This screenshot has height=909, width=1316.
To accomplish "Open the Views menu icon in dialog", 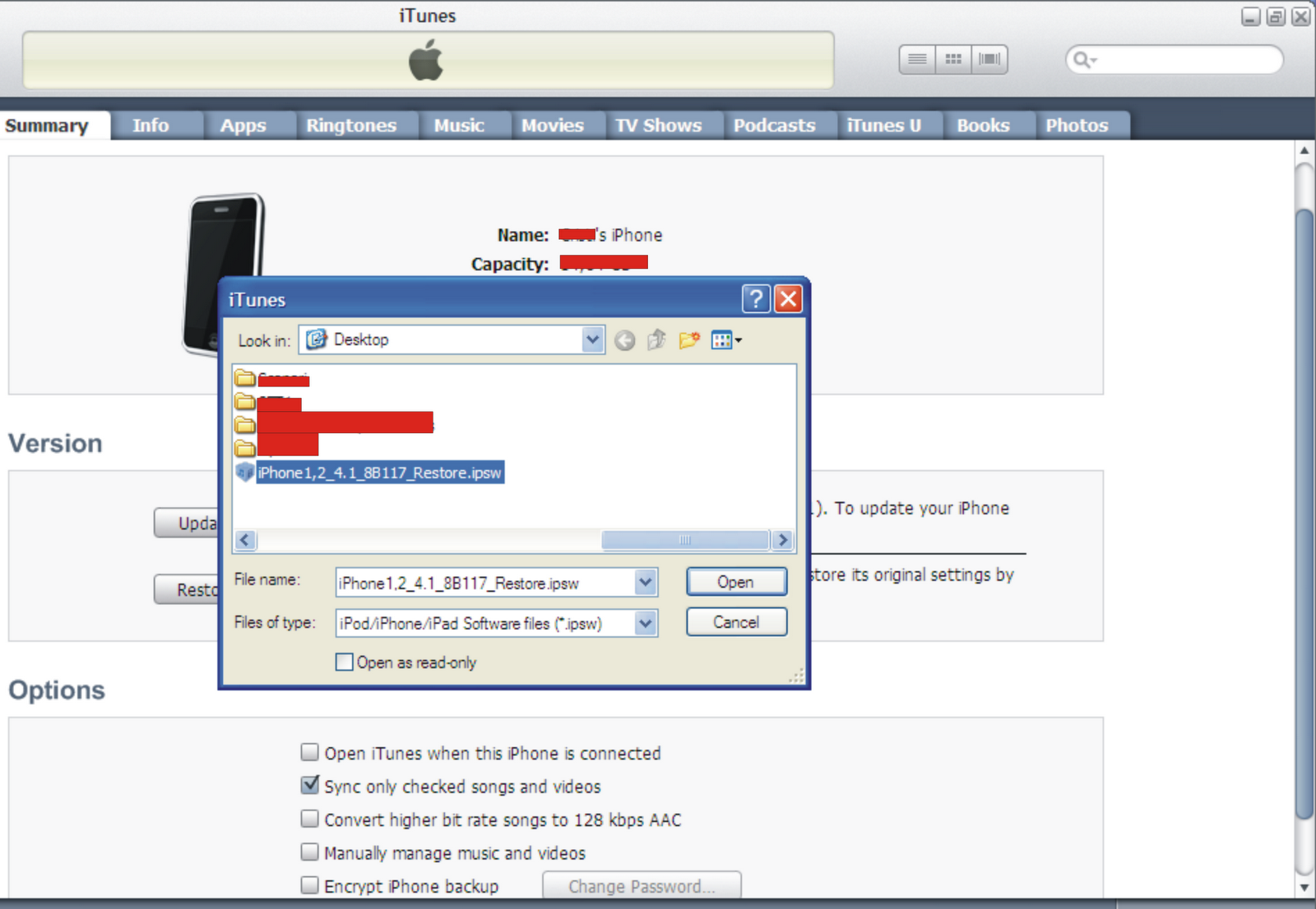I will coord(723,339).
